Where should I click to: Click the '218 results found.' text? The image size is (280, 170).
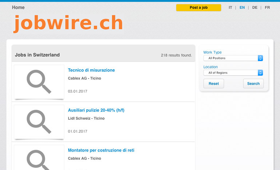click(176, 55)
